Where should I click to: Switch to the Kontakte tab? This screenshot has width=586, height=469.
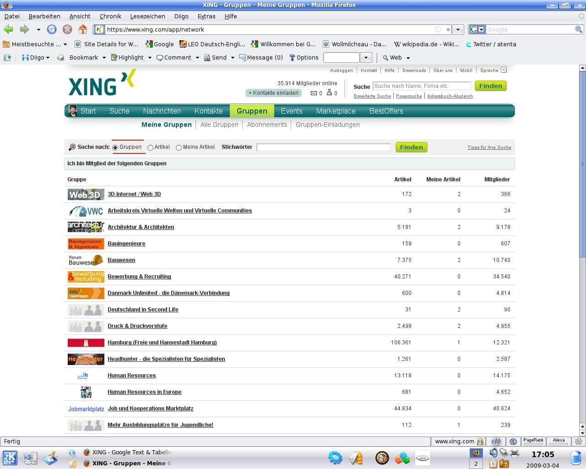point(208,111)
